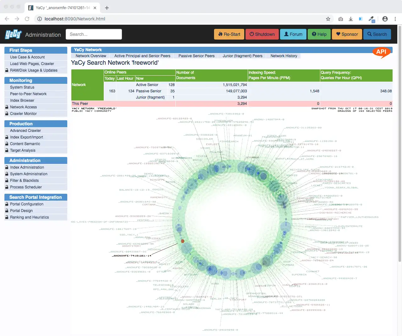Click the YaCy logo icon

tap(13, 34)
